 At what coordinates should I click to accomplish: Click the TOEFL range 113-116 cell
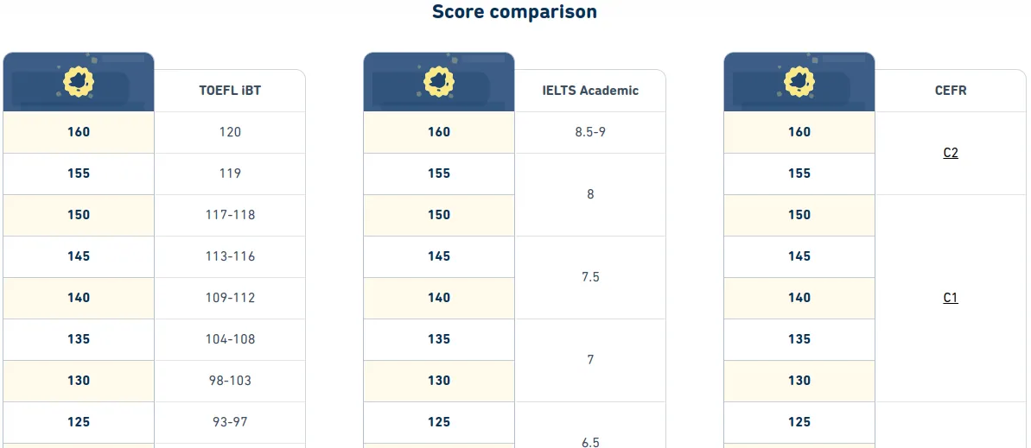[230, 256]
